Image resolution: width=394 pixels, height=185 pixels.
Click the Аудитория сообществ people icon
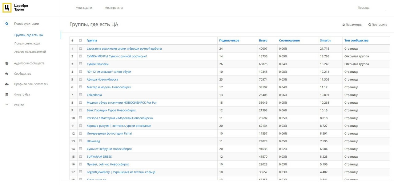(7, 63)
